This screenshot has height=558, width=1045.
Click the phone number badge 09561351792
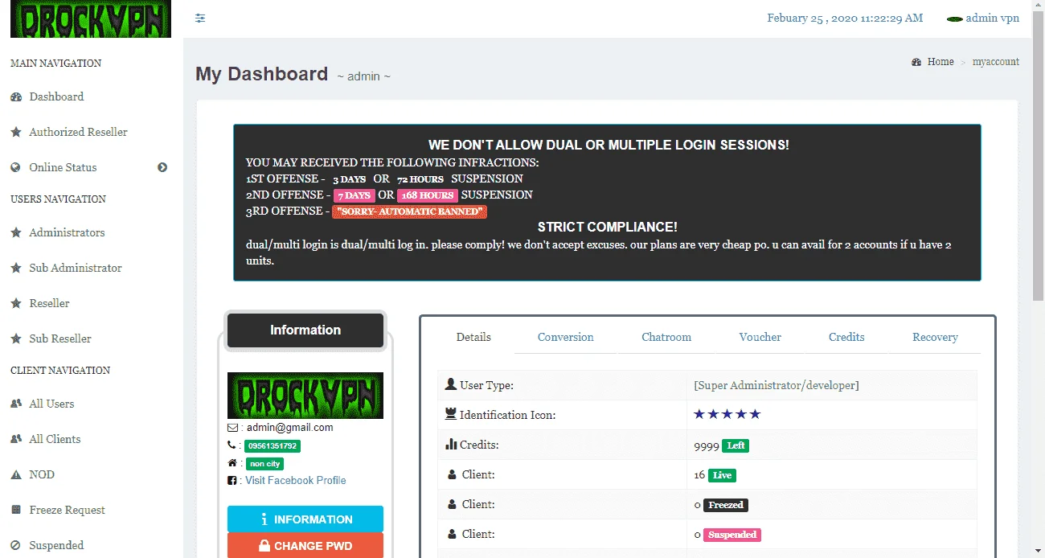(273, 445)
